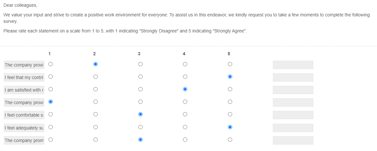Image resolution: width=377 pixels, height=151 pixels.
Task: Choose rating 1 for "I feel adequately" row
Action: pyautogui.click(x=50, y=127)
